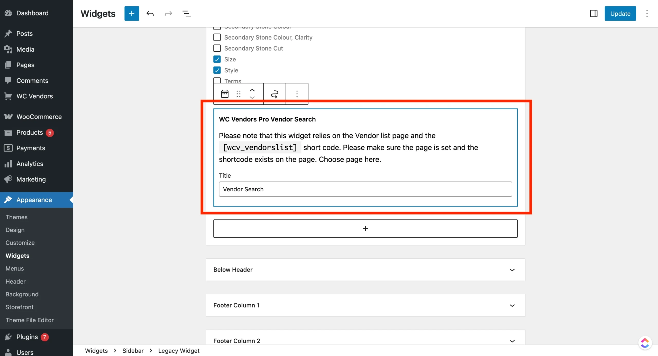Click the blue block inserter plus icon

point(132,13)
